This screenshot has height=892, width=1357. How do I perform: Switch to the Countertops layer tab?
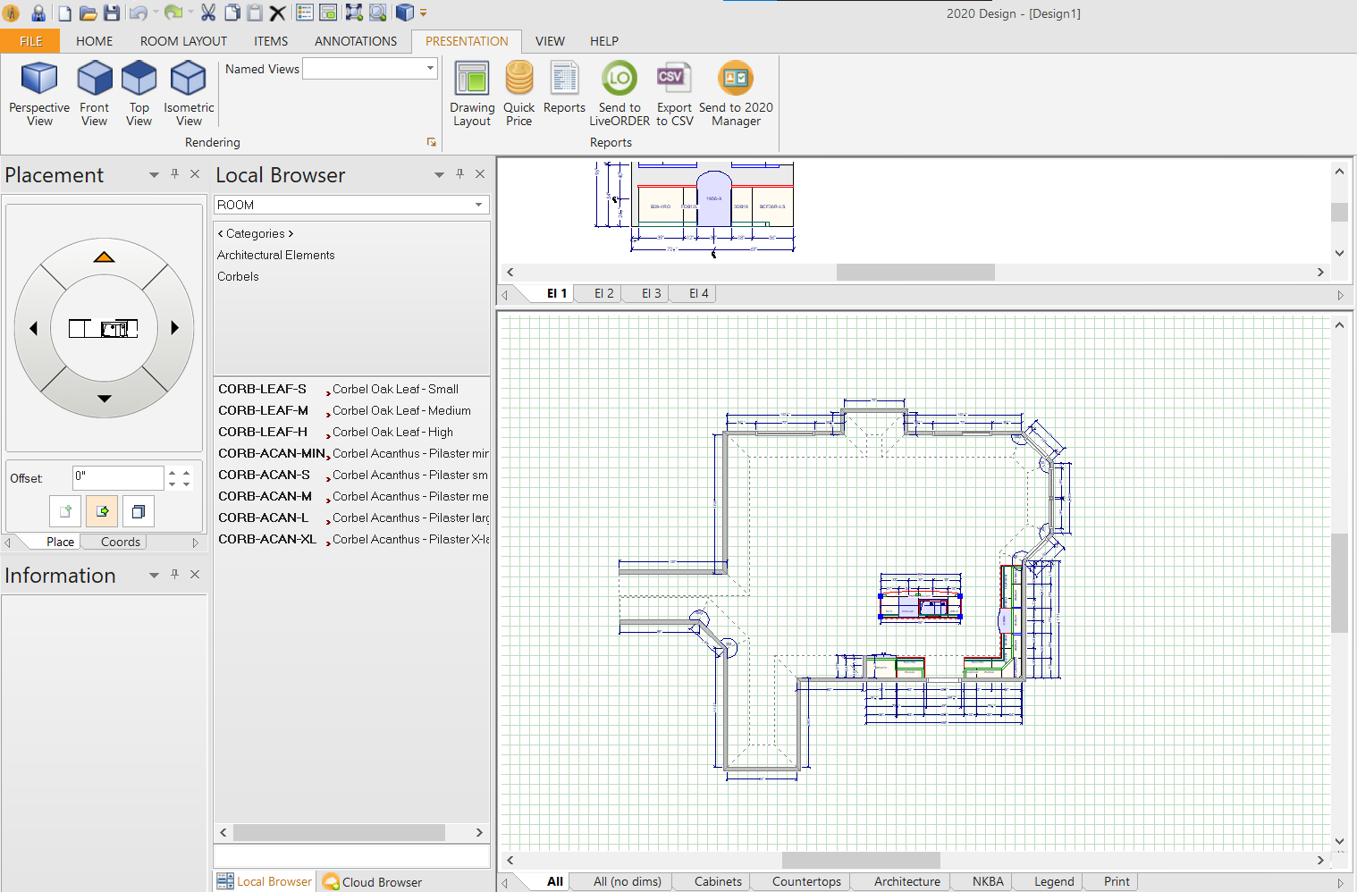pos(807,881)
